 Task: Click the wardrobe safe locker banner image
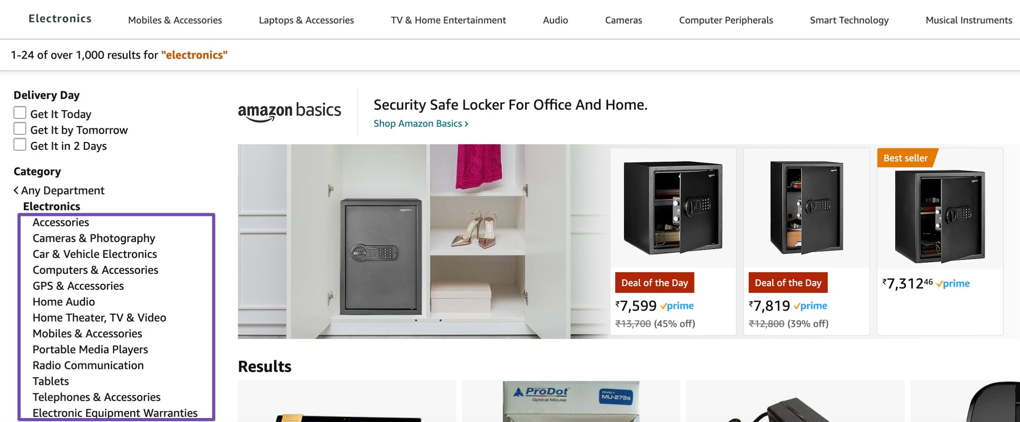424,241
